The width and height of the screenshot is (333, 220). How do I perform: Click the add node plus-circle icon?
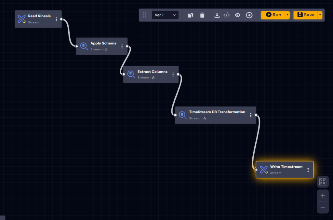[249, 15]
